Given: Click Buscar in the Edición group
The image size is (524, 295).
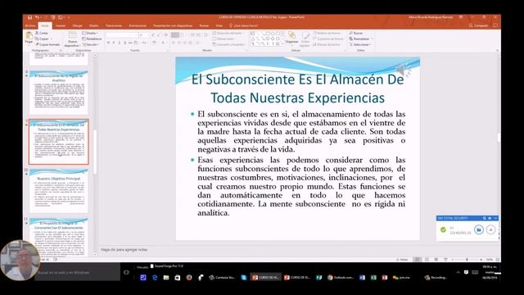Looking at the screenshot, I should (x=356, y=33).
